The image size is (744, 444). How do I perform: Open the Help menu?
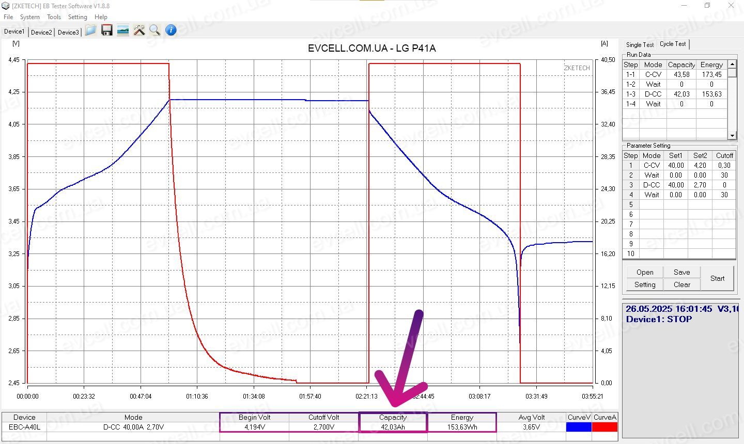tap(101, 17)
